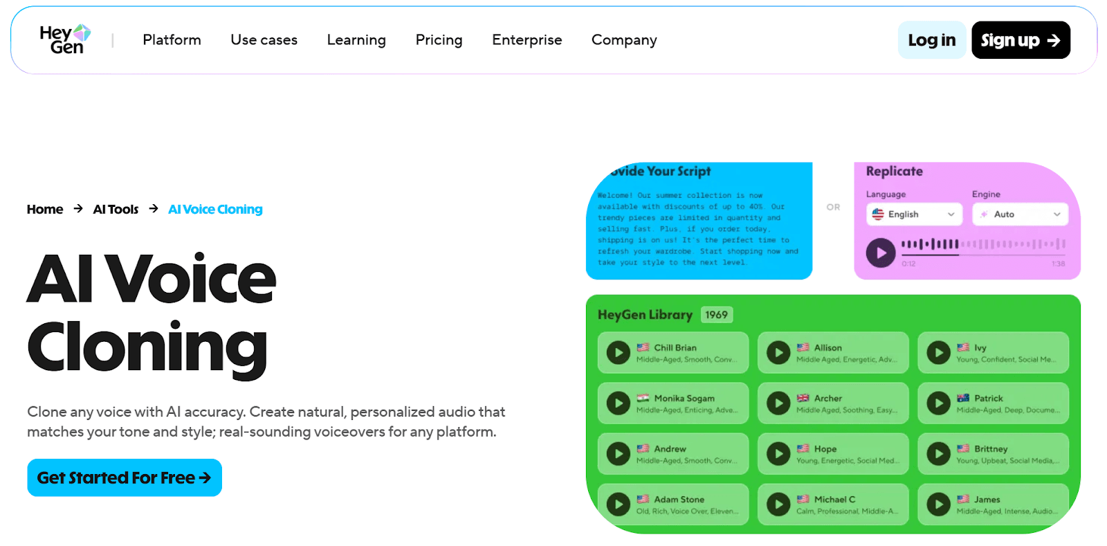Click the 1969 library count badge
The height and width of the screenshot is (546, 1107).
pyautogui.click(x=716, y=315)
